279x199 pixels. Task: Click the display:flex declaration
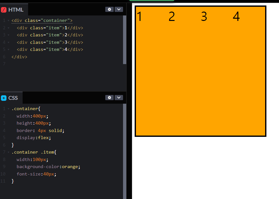click(34, 138)
